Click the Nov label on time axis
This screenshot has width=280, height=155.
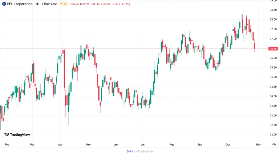[258, 144]
